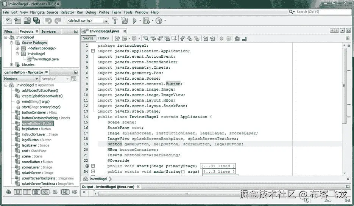Screen dimensions: 354x206
Task: Click the Toggle Rectangular Selection icon
Action: (174, 38)
